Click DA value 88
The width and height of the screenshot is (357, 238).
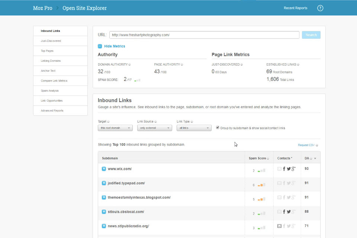[306, 212]
